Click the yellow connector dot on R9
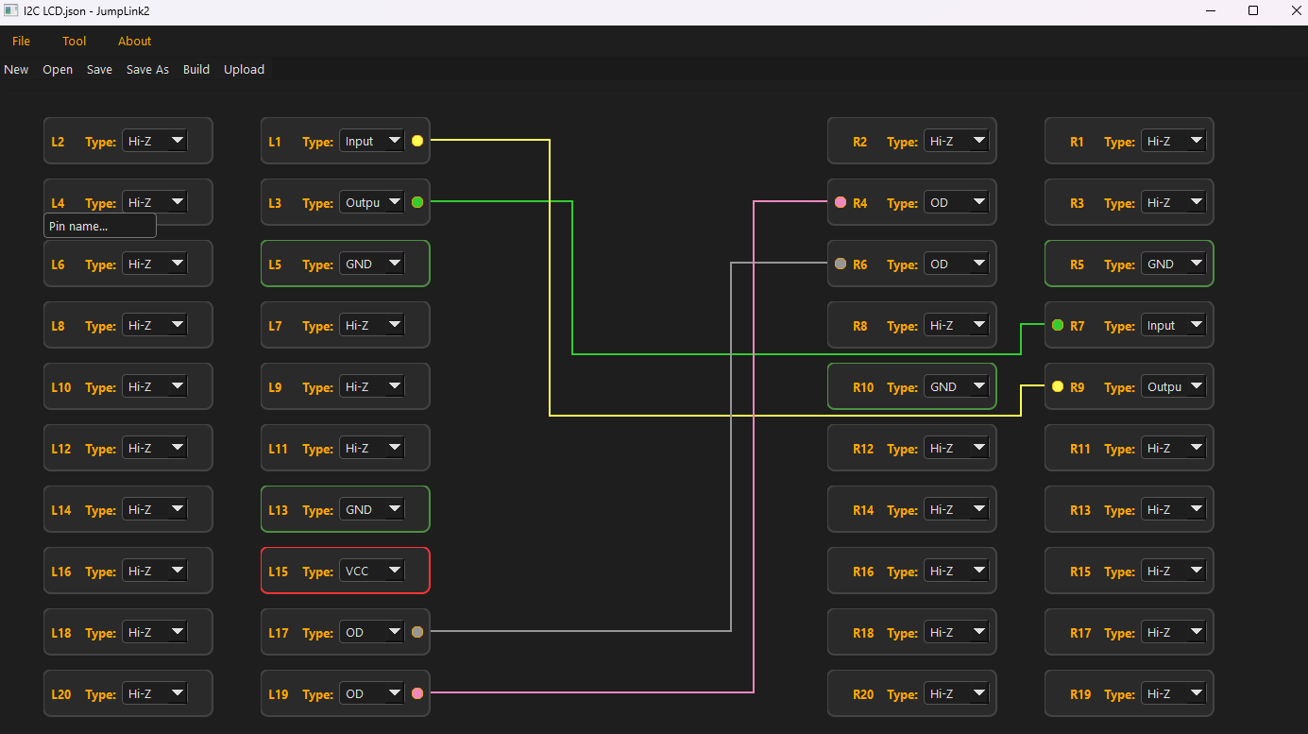1308x734 pixels. point(1058,386)
